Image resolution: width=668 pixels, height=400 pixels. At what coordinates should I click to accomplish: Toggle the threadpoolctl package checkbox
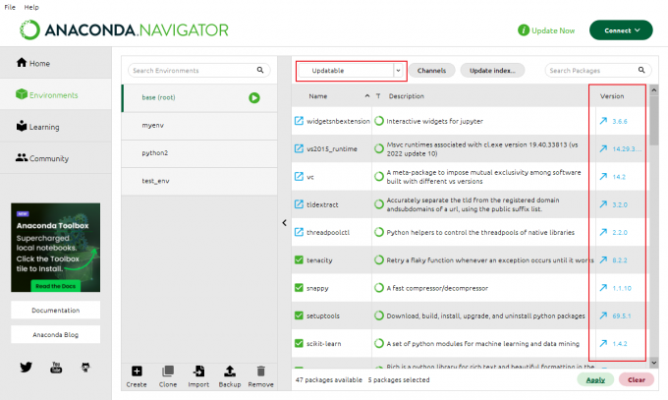pos(299,232)
